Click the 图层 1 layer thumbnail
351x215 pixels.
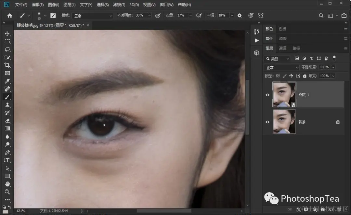[284, 94]
